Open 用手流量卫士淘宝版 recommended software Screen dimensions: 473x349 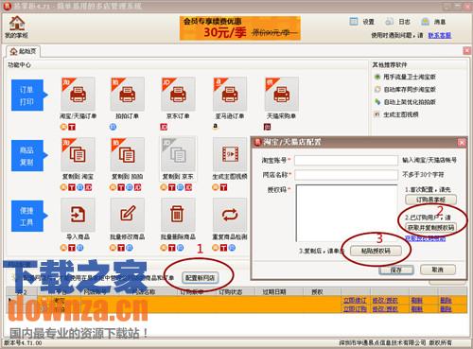406,77
